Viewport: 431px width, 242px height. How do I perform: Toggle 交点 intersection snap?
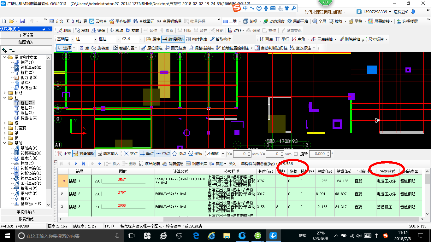tap(131, 153)
